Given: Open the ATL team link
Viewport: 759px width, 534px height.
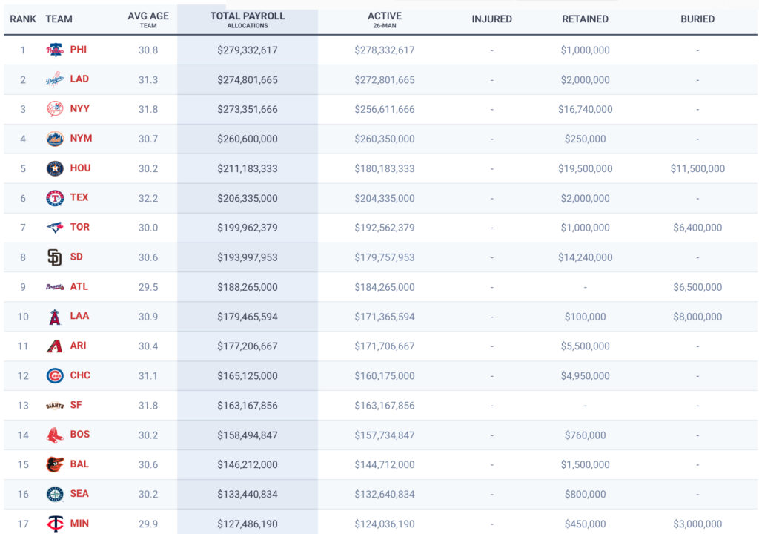Looking at the screenshot, I should pos(79,286).
